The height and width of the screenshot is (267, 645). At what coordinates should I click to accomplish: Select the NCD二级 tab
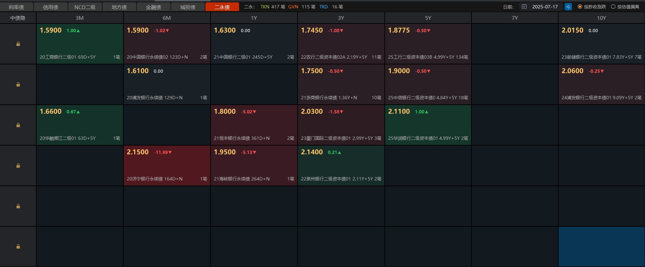pos(85,7)
